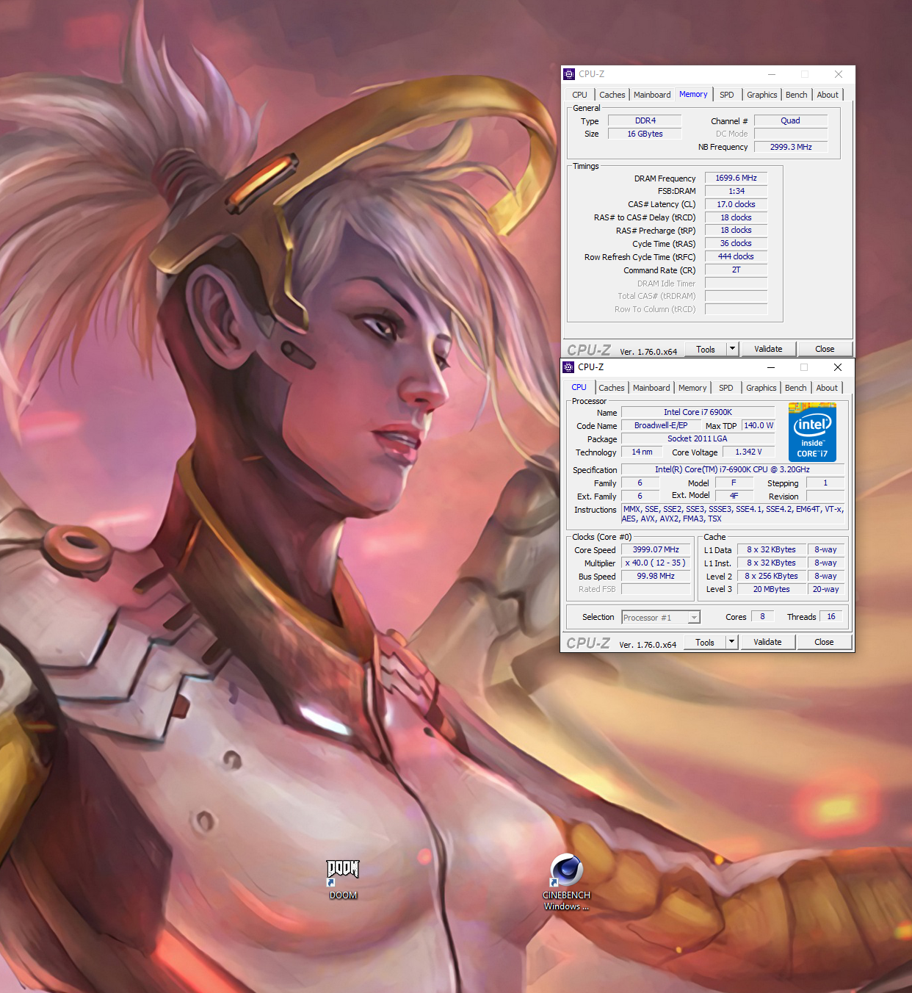Screen dimensions: 912x993
Task: Click Close button in the CPU window
Action: pos(824,642)
